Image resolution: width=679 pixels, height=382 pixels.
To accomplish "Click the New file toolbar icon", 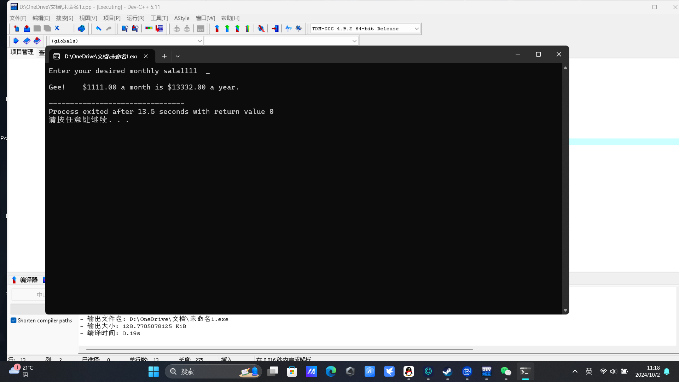I will point(16,29).
